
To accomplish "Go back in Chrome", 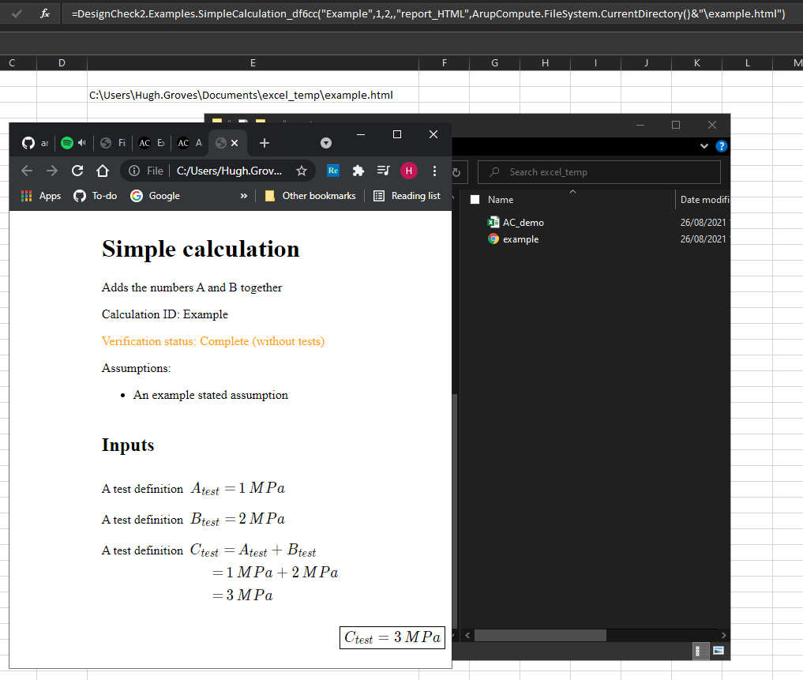I will 27,171.
